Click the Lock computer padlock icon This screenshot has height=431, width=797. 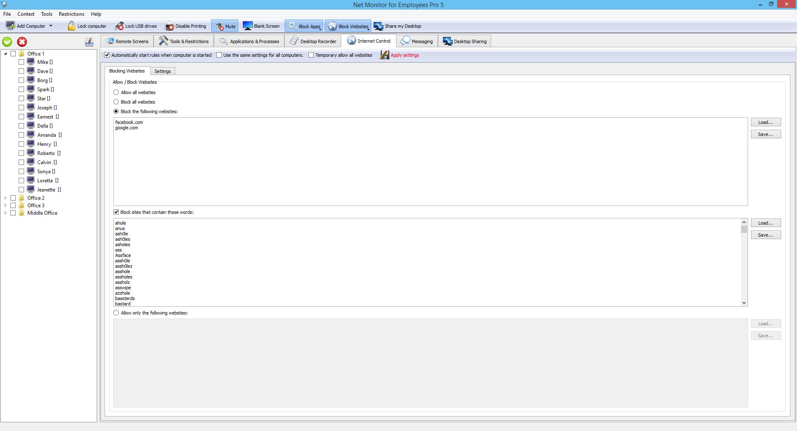71,26
